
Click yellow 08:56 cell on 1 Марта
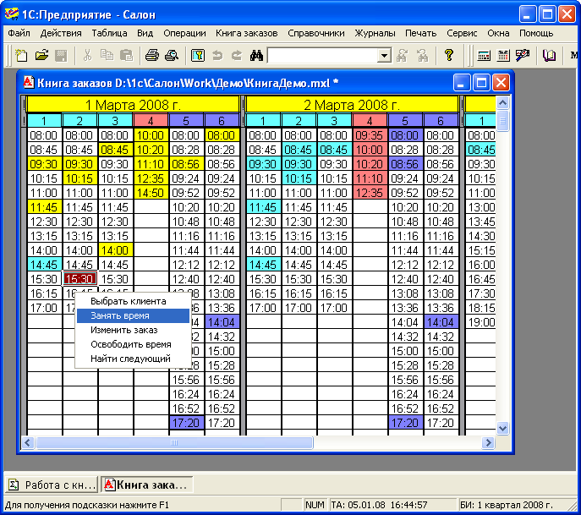click(186, 164)
